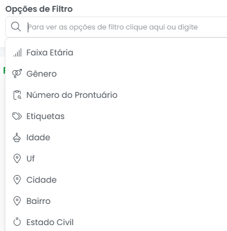Select Número do Prontuário filter

pos(116,95)
